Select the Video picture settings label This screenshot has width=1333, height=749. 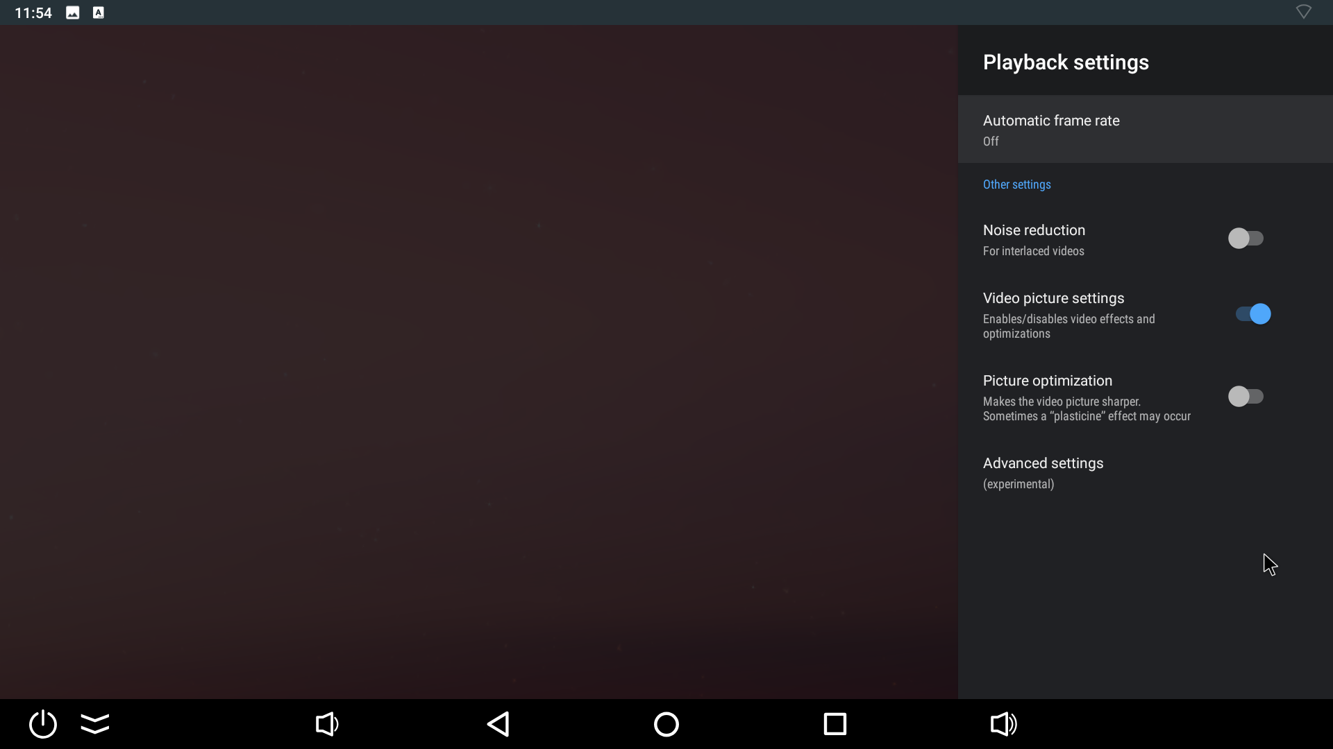tap(1053, 298)
